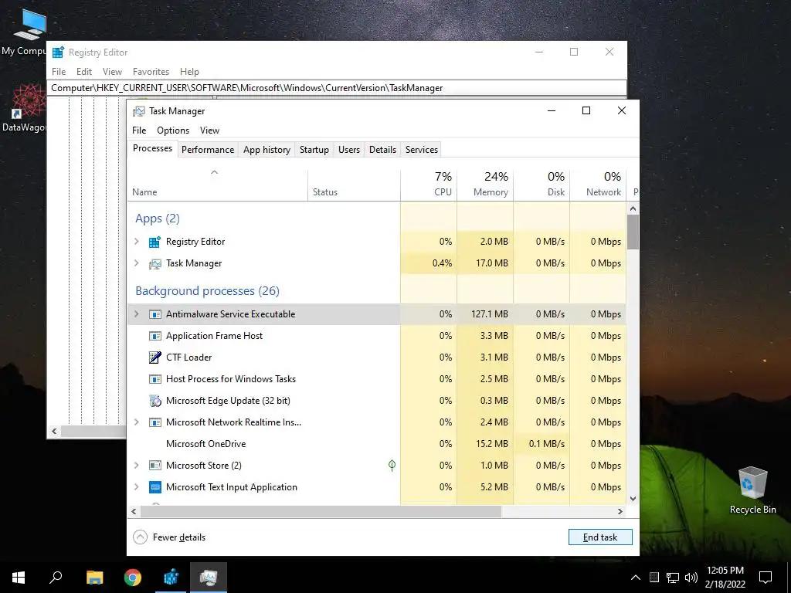Select the Microsoft OneDrive process row
This screenshot has height=593, width=791.
(x=377, y=444)
